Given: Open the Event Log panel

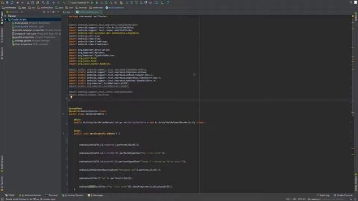Looking at the screenshot, I should [323, 195].
